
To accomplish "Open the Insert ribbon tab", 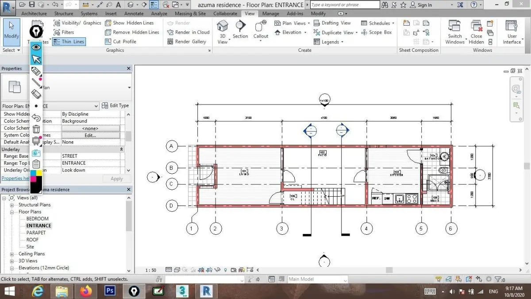I will (111, 14).
